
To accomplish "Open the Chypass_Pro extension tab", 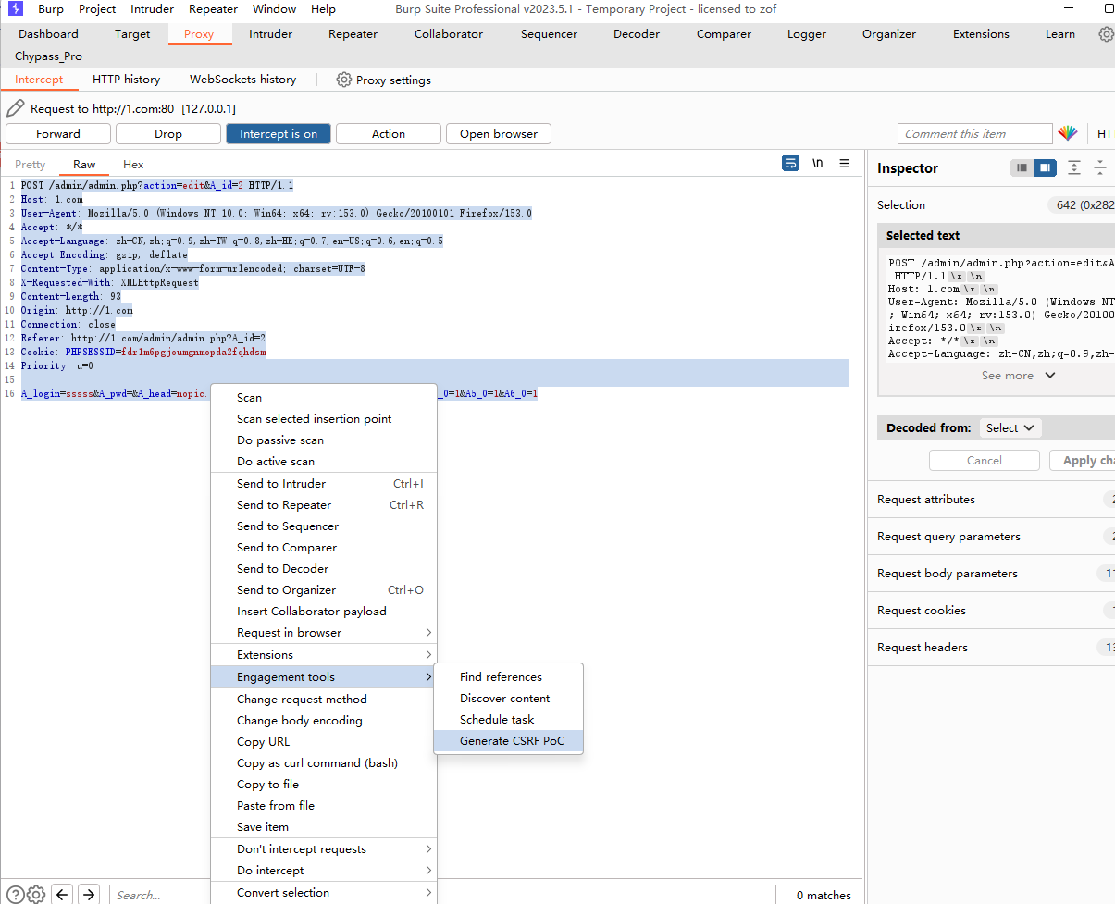I will [48, 56].
